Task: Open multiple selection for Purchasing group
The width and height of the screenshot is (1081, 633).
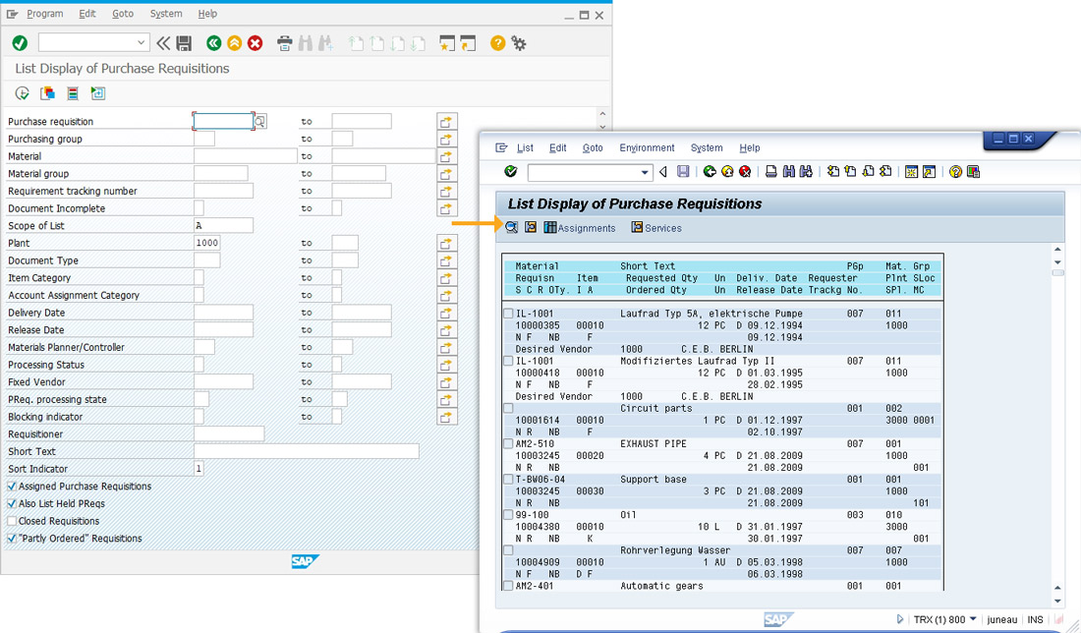Action: coord(447,139)
